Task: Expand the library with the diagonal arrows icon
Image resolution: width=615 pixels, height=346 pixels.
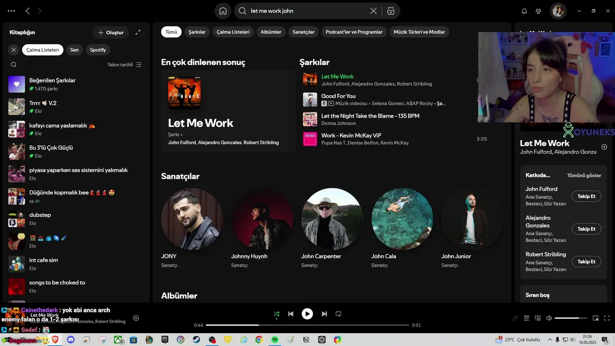Action: point(138,32)
